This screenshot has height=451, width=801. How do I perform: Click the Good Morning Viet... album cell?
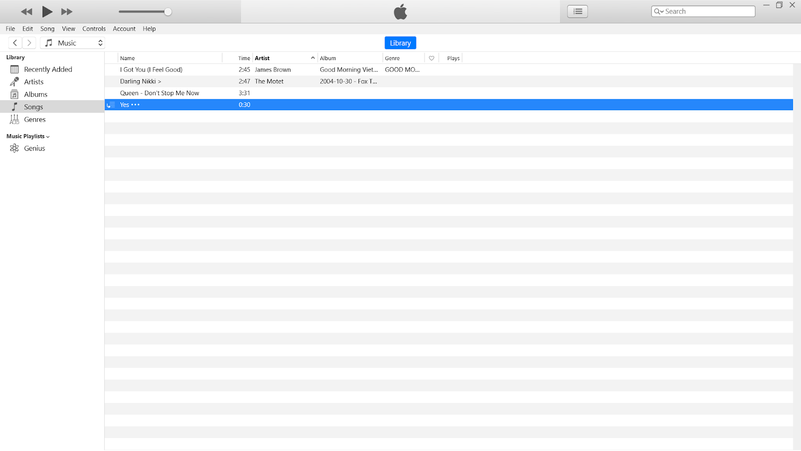349,70
